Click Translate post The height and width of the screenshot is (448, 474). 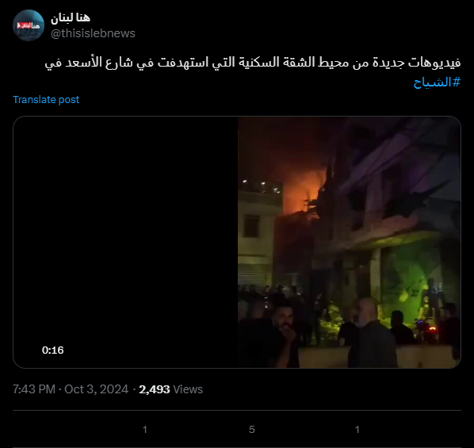coord(46,100)
